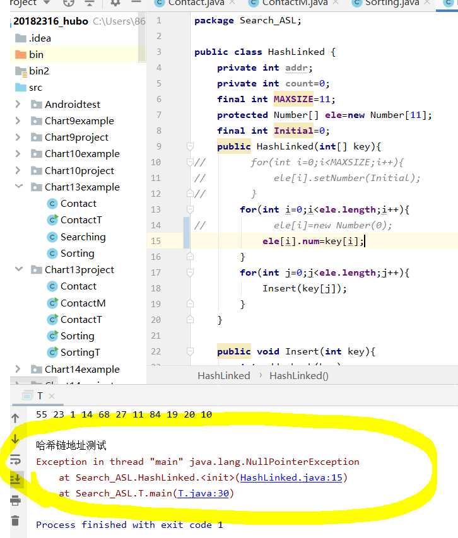Open T.java:30 stack trace link
The height and width of the screenshot is (538, 458).
tap(203, 493)
